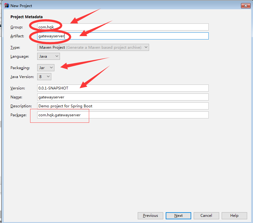Click the Name field showing gatewayserver
This screenshot has width=253, height=223.
[x=123, y=97]
